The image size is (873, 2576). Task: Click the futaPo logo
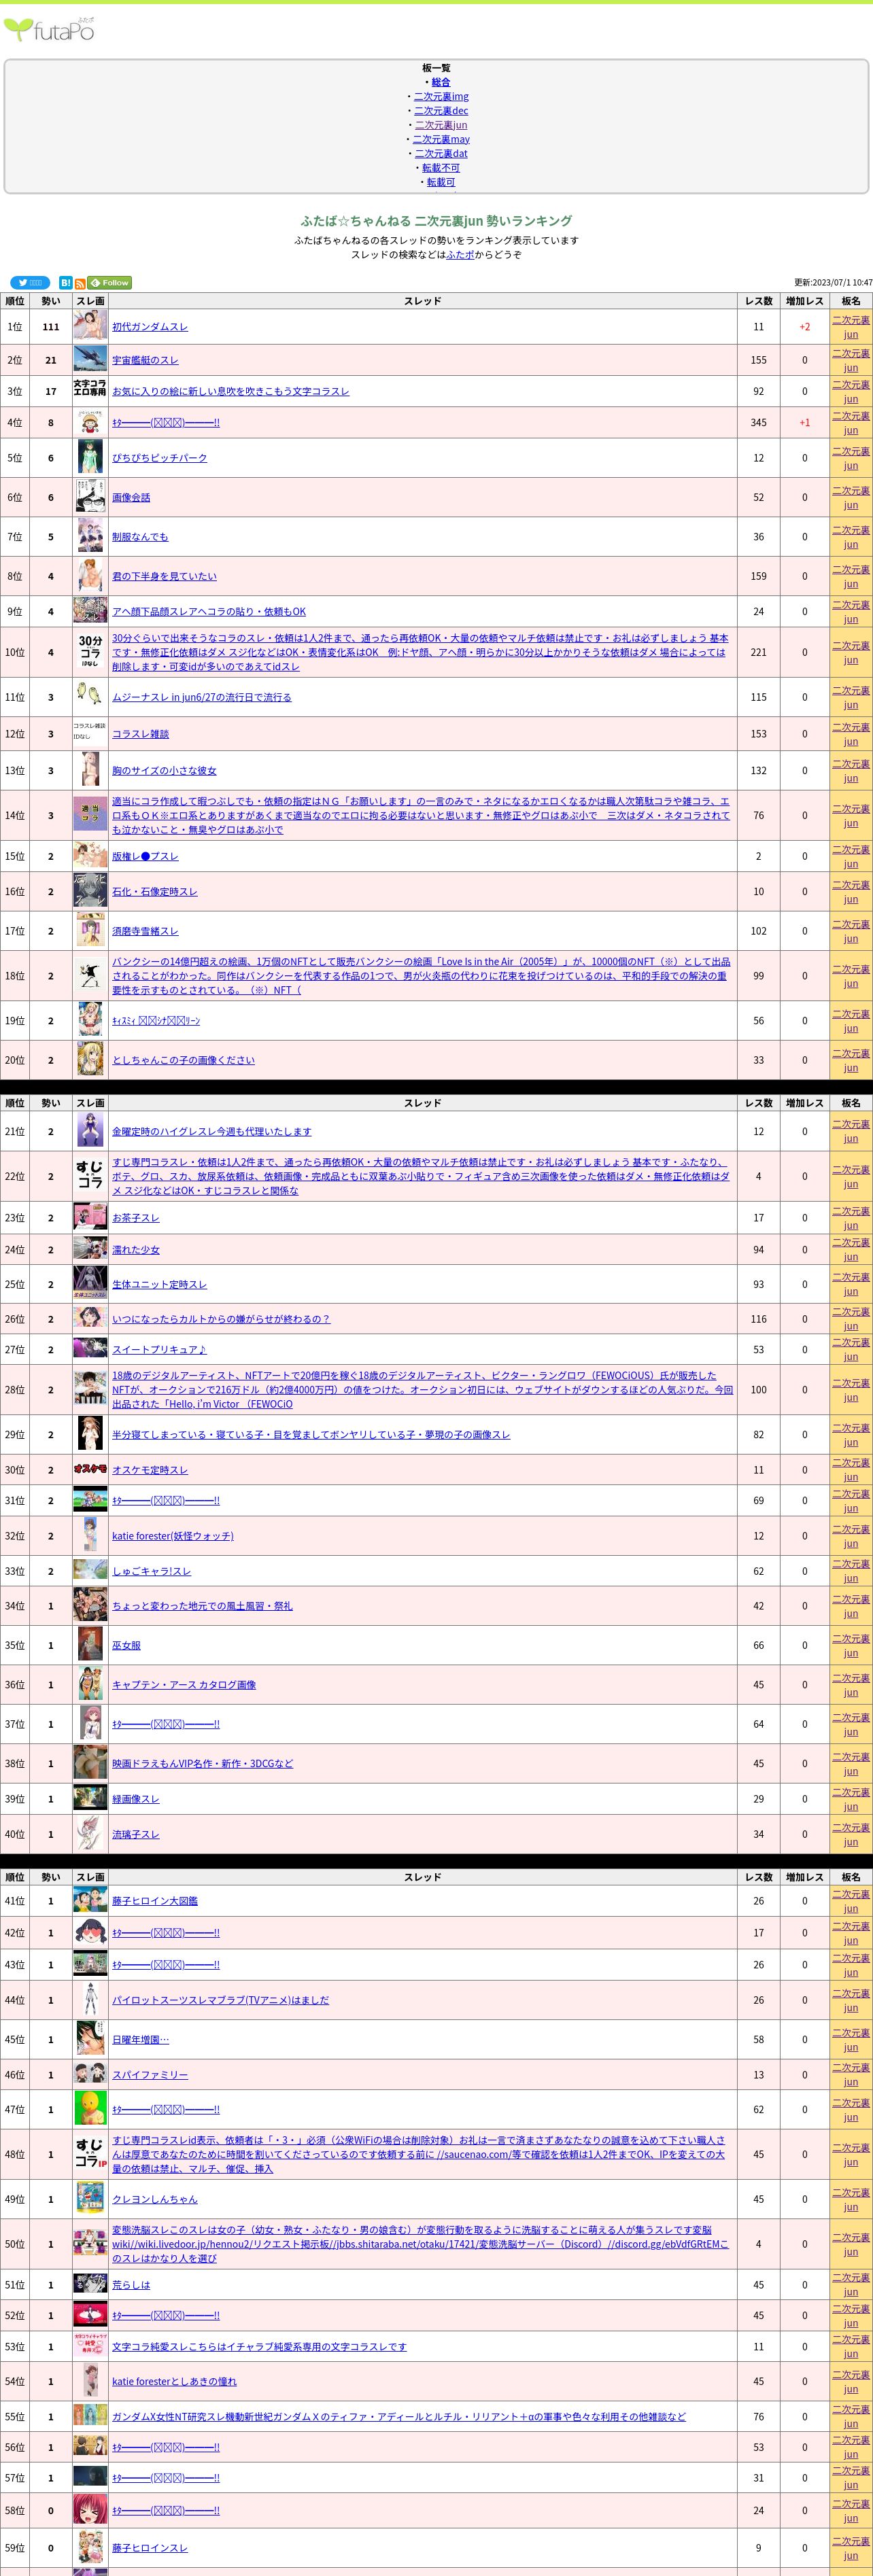pyautogui.click(x=49, y=29)
